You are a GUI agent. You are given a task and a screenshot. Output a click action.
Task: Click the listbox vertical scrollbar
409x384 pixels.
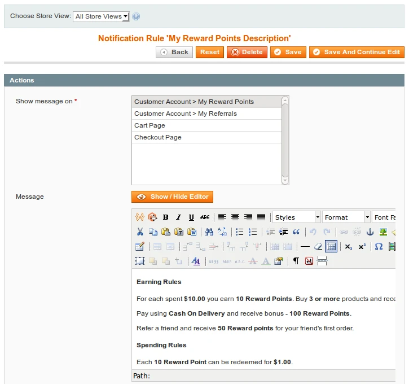tap(285, 140)
